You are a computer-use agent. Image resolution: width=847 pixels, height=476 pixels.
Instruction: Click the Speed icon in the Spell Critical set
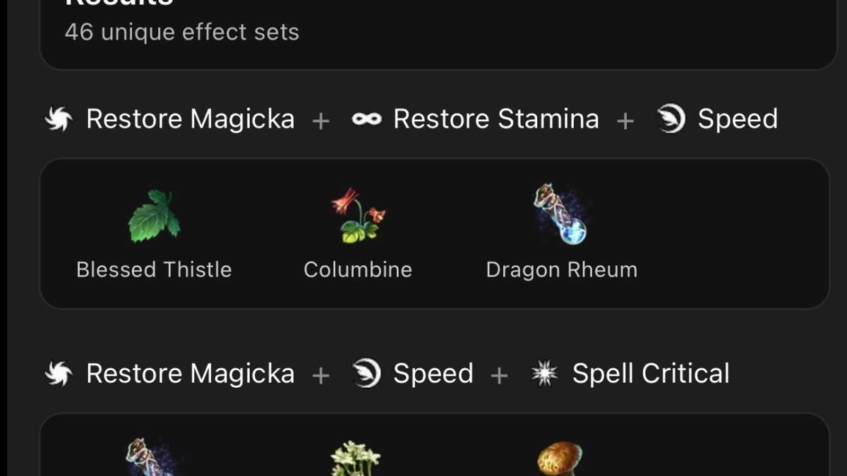[366, 374]
